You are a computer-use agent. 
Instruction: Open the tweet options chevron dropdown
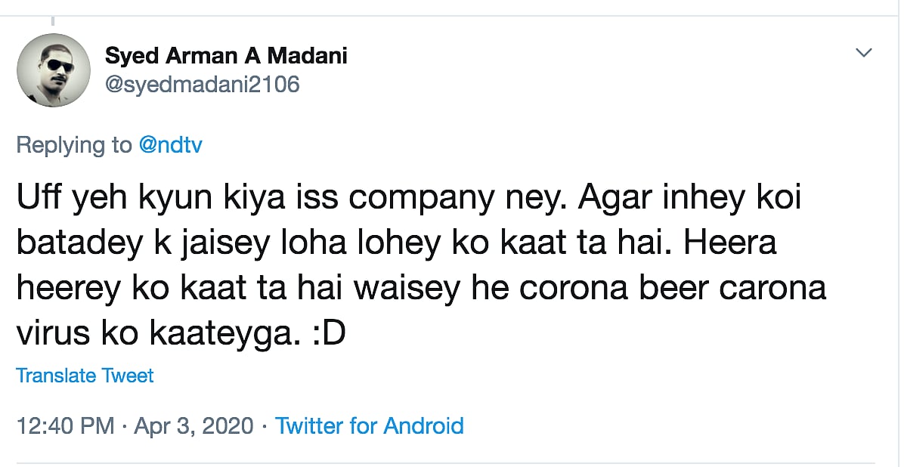click(x=863, y=53)
